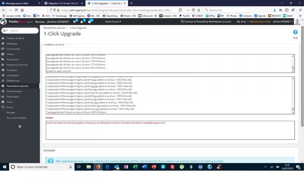Open Localisation menu in sidebar
The width and height of the screenshot is (304, 182).
(x=13, y=76)
